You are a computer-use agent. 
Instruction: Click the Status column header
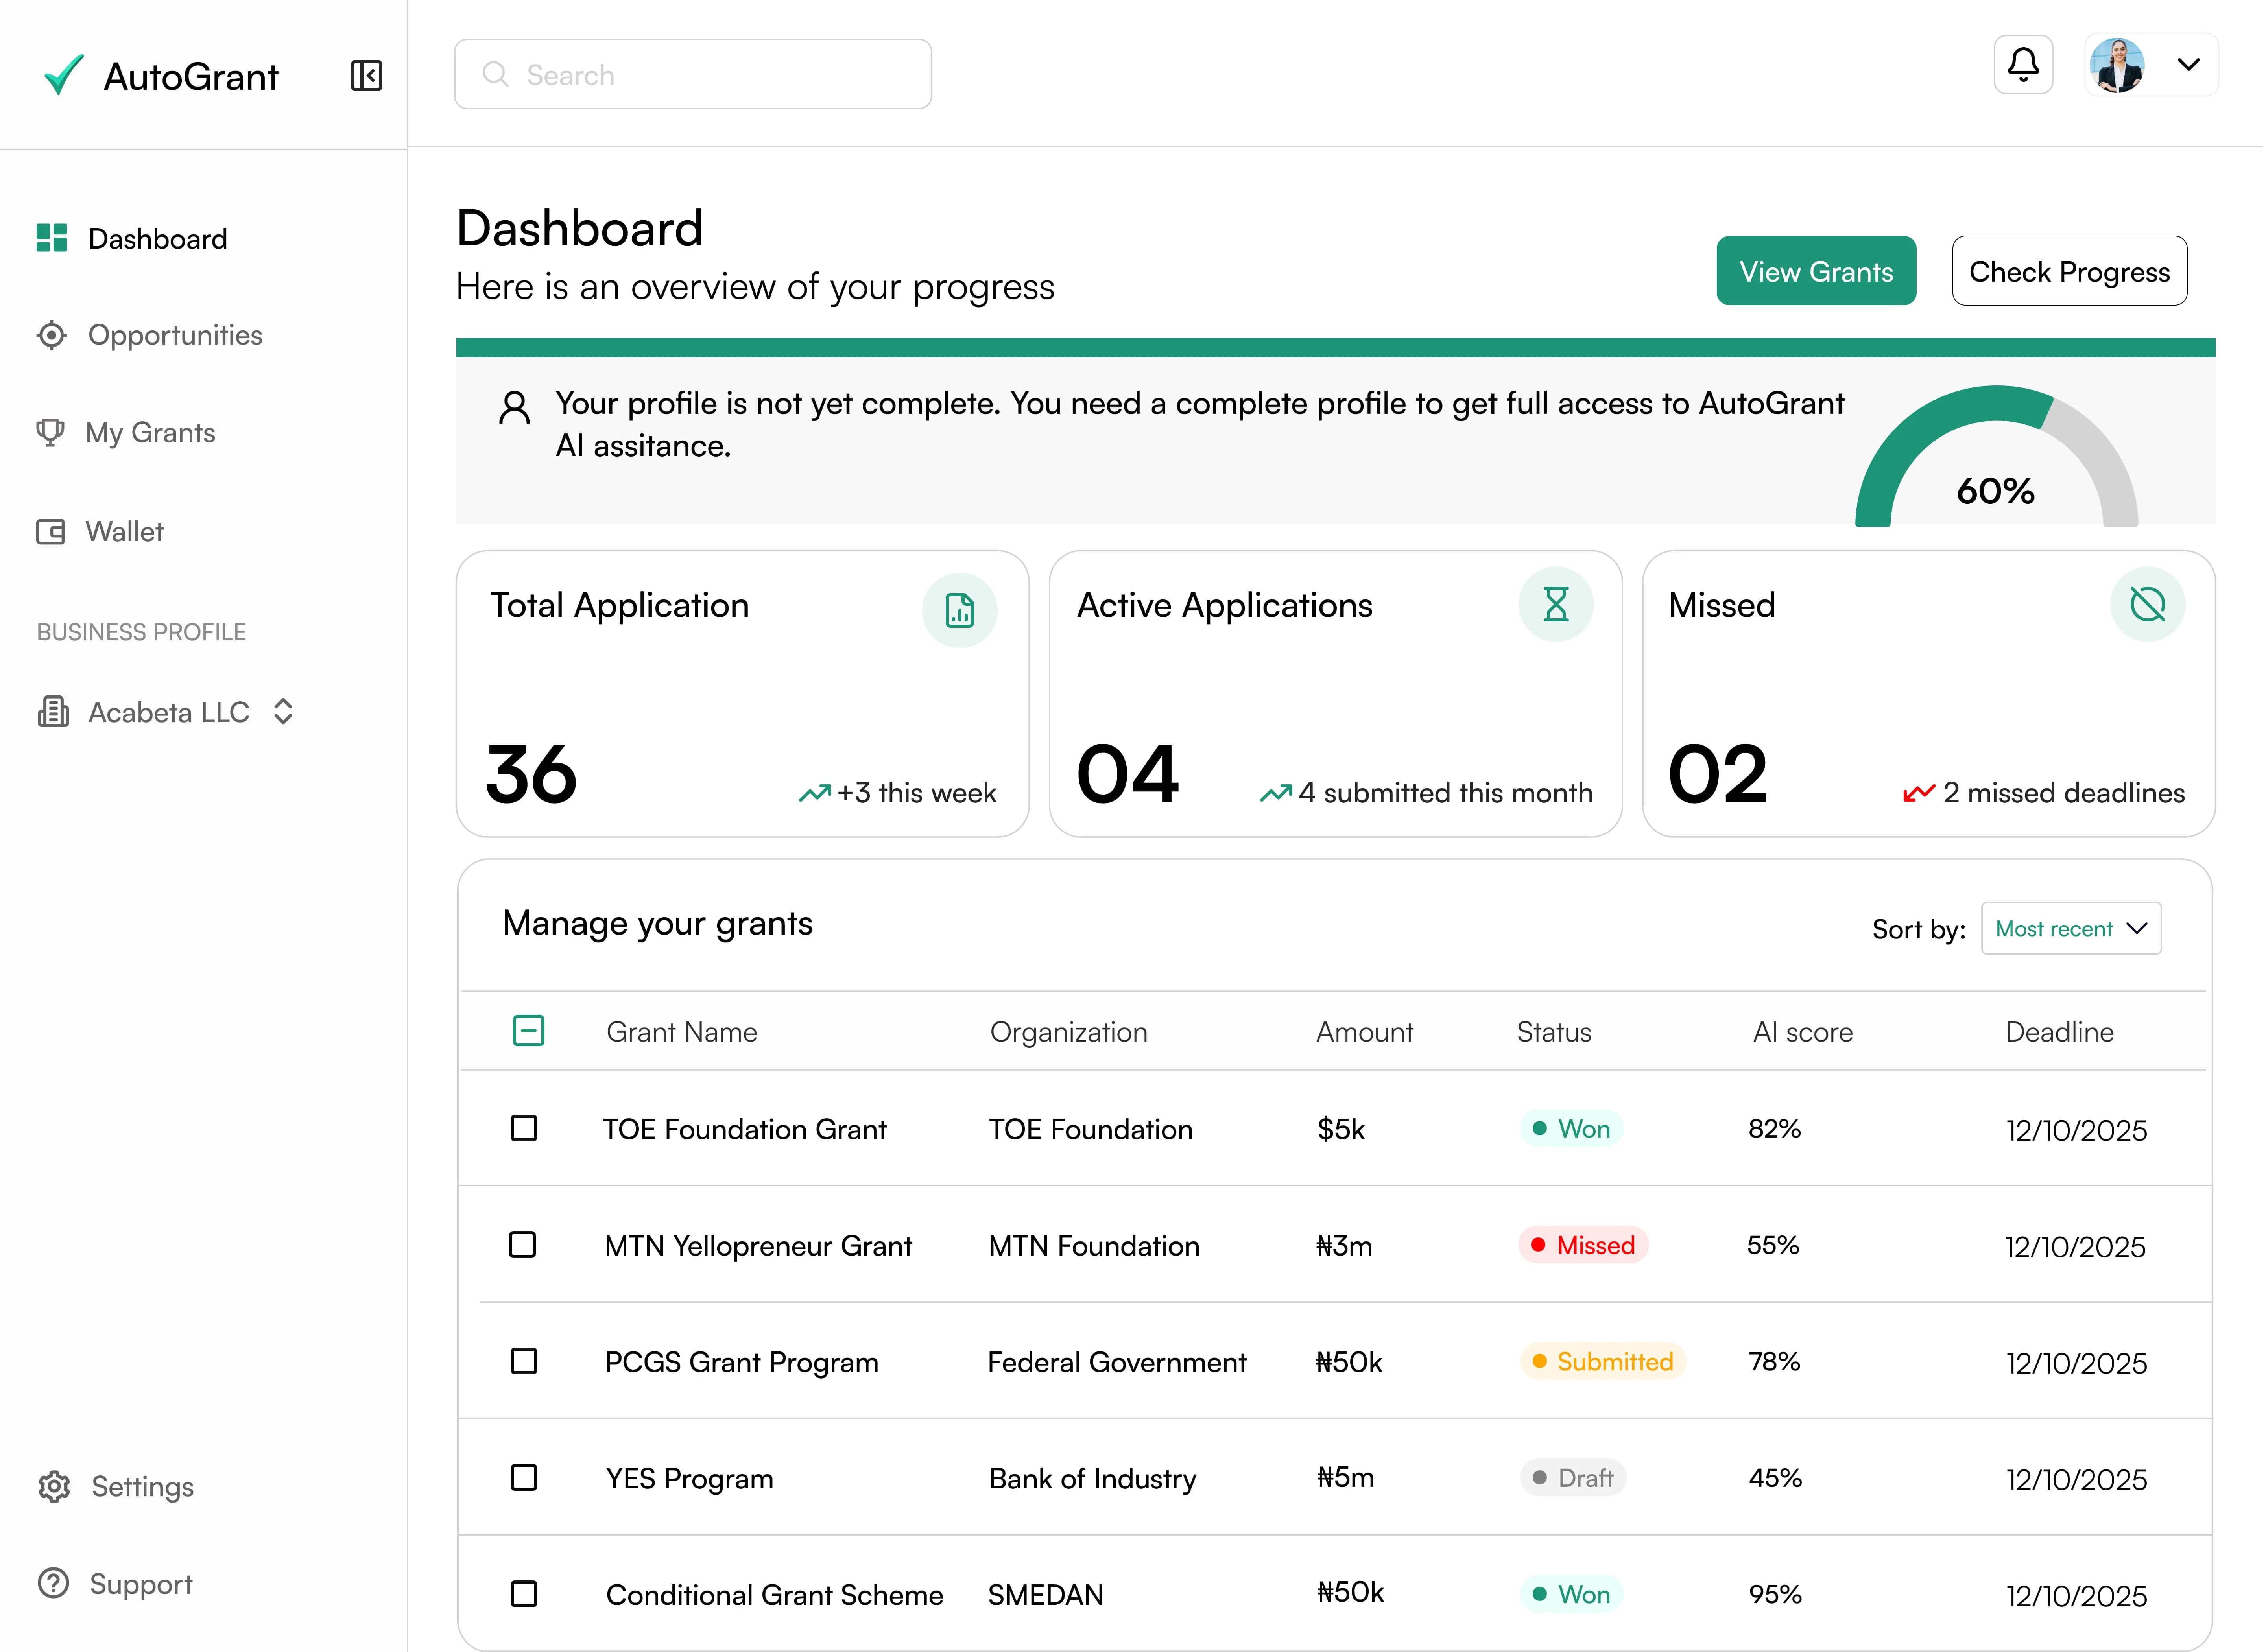1554,1032
